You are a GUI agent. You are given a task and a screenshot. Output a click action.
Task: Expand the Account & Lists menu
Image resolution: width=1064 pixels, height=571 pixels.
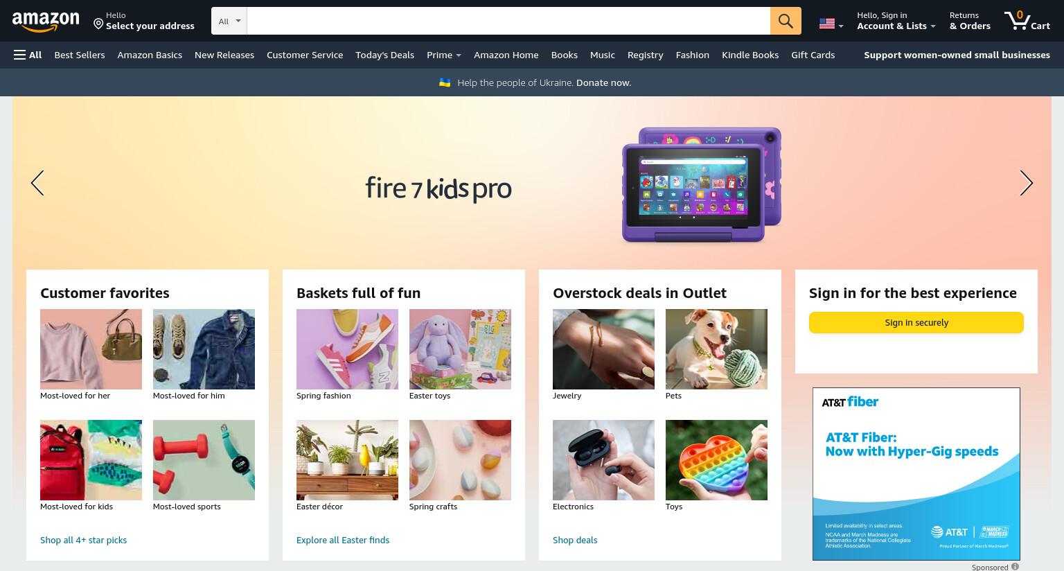896,21
